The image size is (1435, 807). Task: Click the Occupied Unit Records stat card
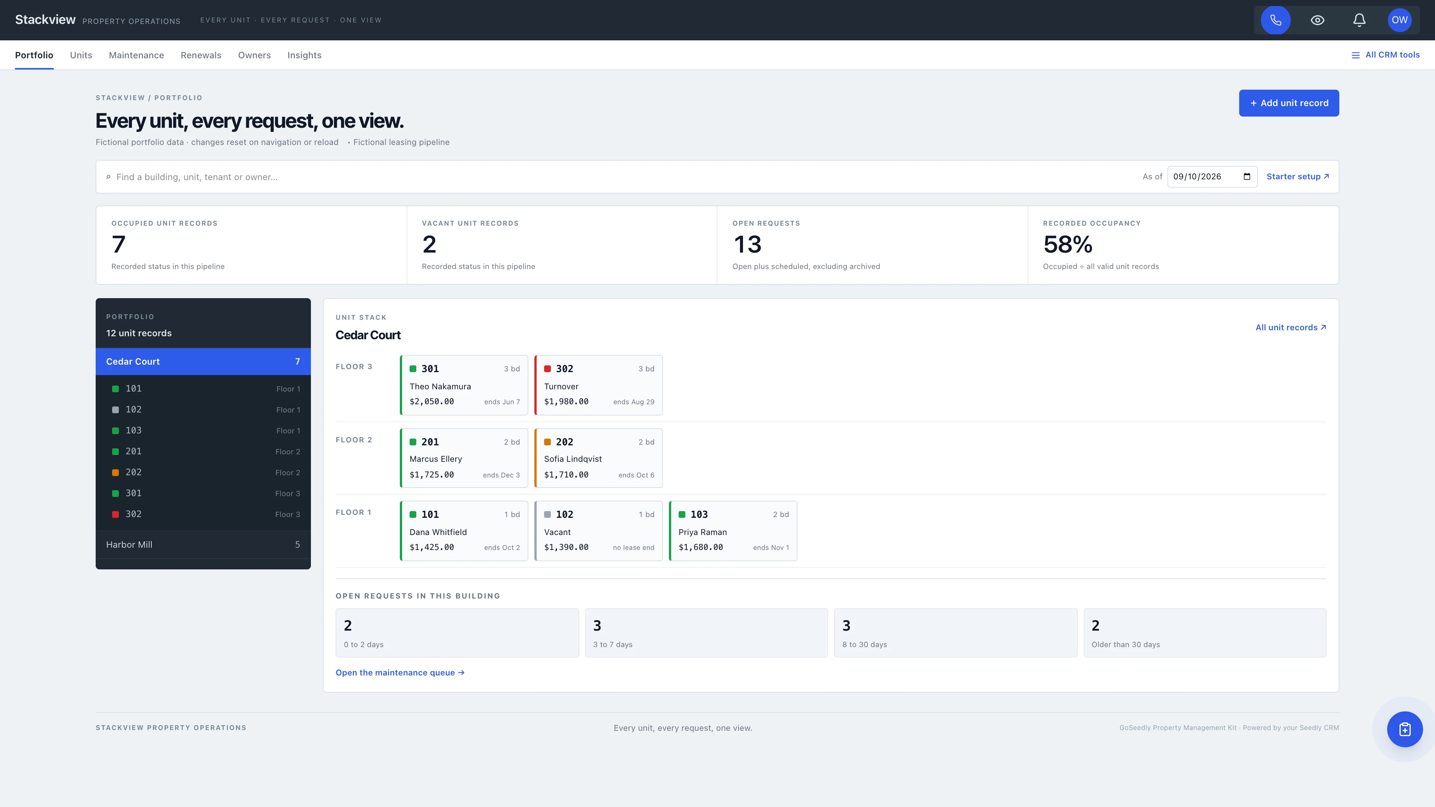[x=251, y=245]
